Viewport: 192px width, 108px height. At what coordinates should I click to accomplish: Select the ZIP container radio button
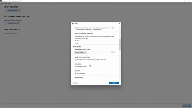click(x=75, y=43)
